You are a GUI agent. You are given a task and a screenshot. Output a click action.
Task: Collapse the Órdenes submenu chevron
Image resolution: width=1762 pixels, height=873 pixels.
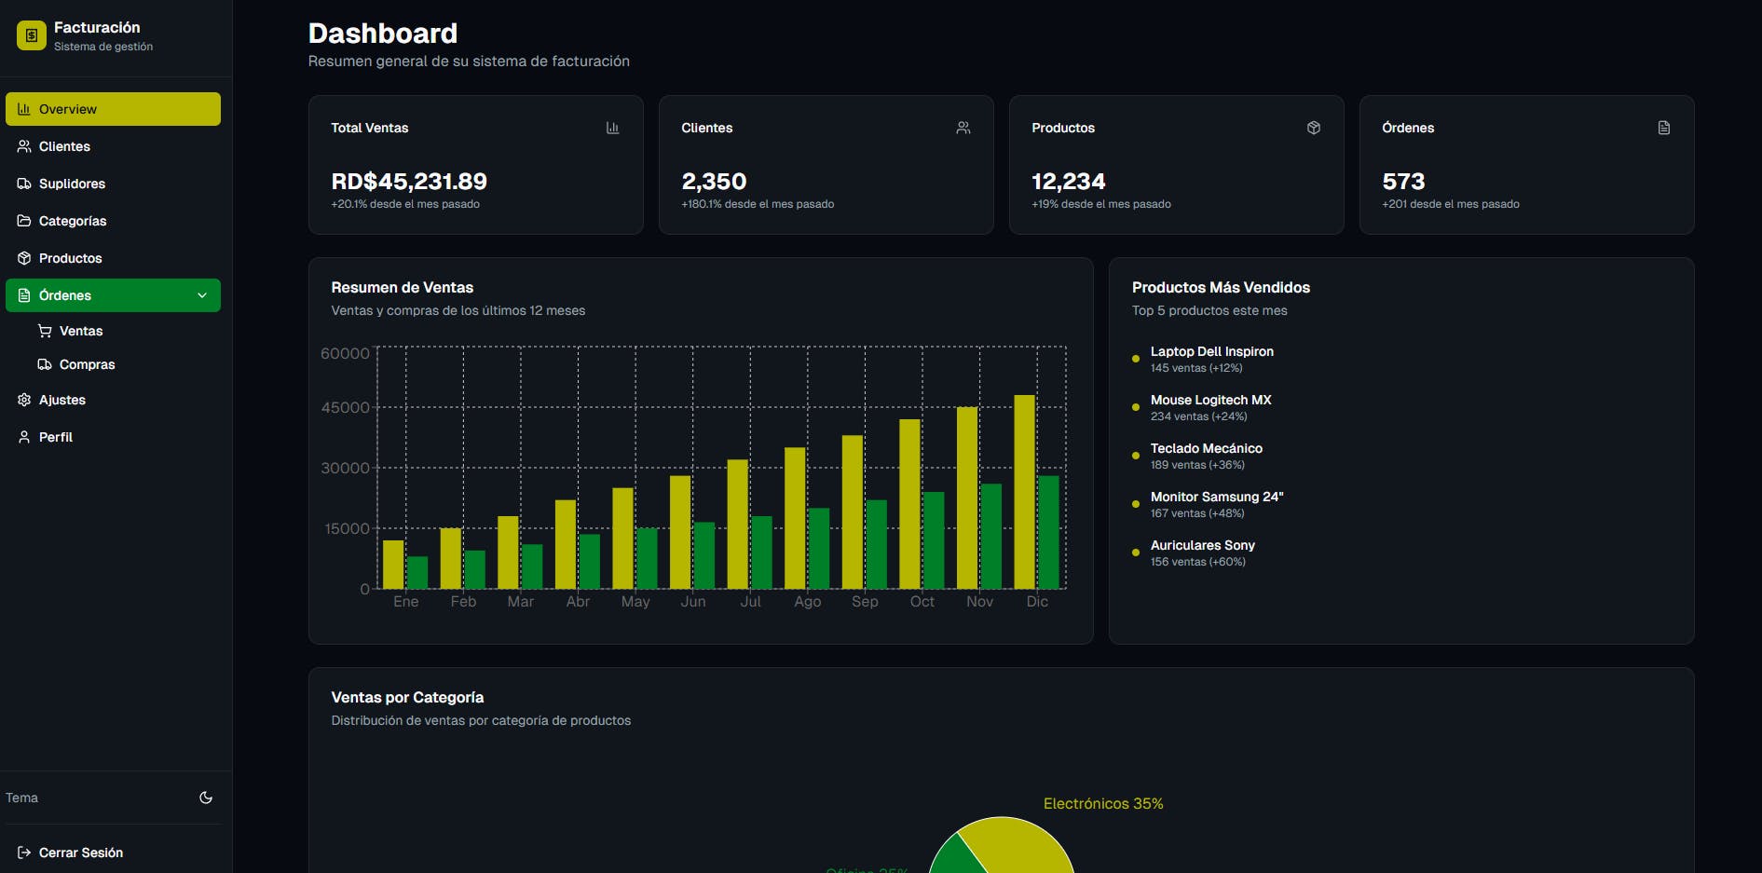coord(202,295)
